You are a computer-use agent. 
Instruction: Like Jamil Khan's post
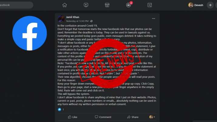tap(73, 117)
